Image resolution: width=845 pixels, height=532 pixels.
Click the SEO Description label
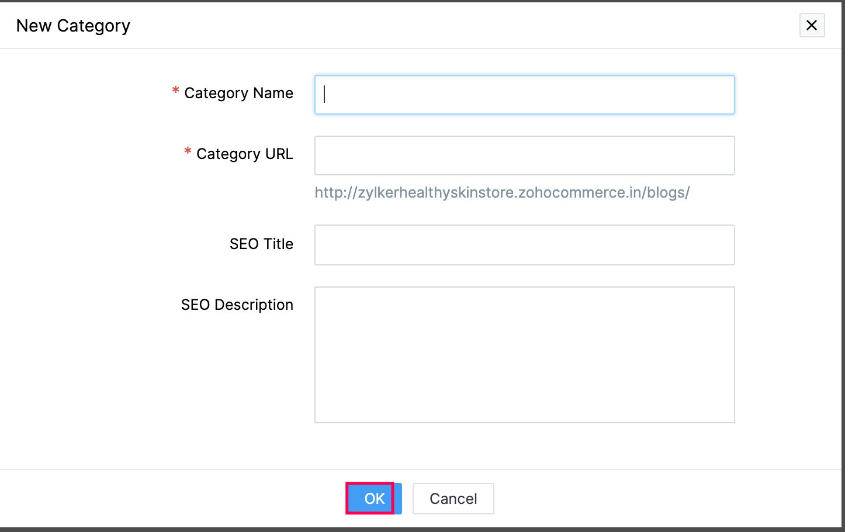[237, 305]
